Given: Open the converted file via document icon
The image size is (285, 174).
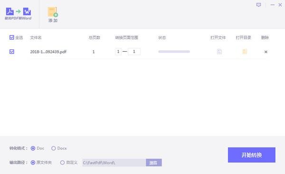Looking at the screenshot, I should 219,52.
